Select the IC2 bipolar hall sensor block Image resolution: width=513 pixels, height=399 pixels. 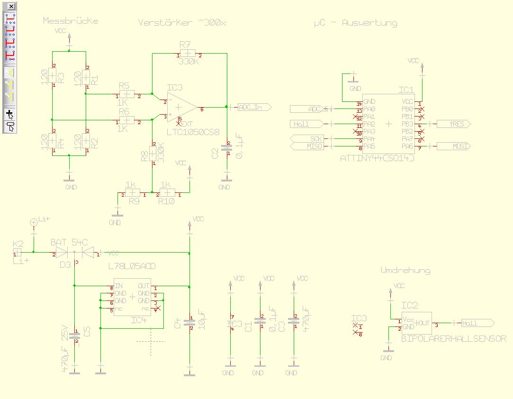point(416,323)
